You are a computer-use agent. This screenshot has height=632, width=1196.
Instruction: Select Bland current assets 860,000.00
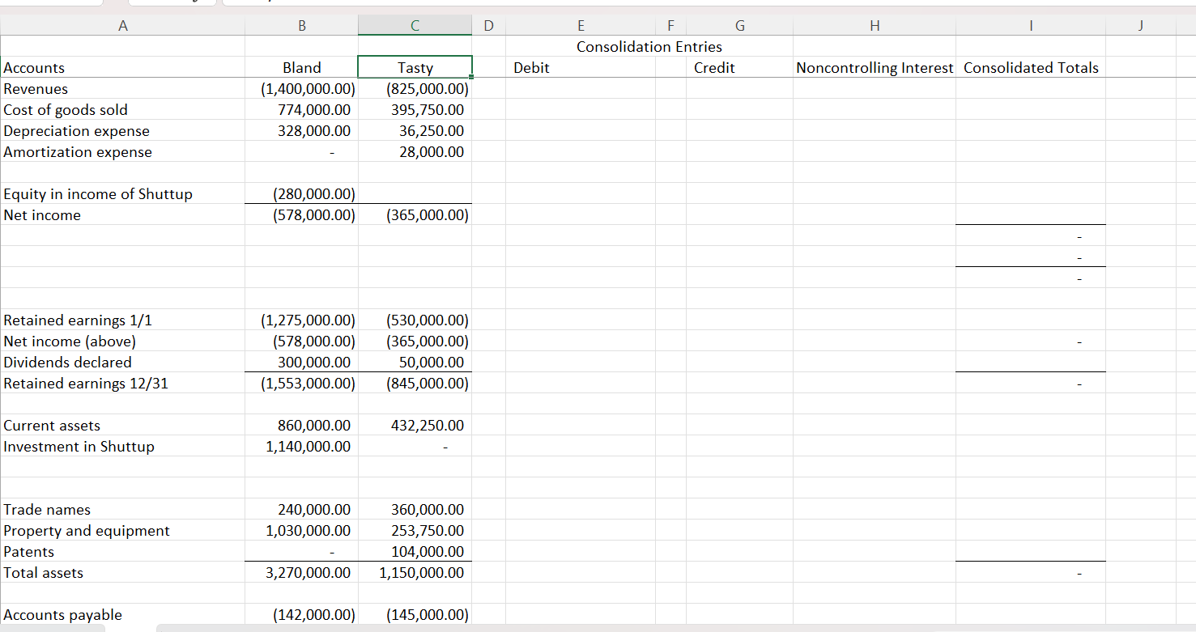click(x=302, y=426)
